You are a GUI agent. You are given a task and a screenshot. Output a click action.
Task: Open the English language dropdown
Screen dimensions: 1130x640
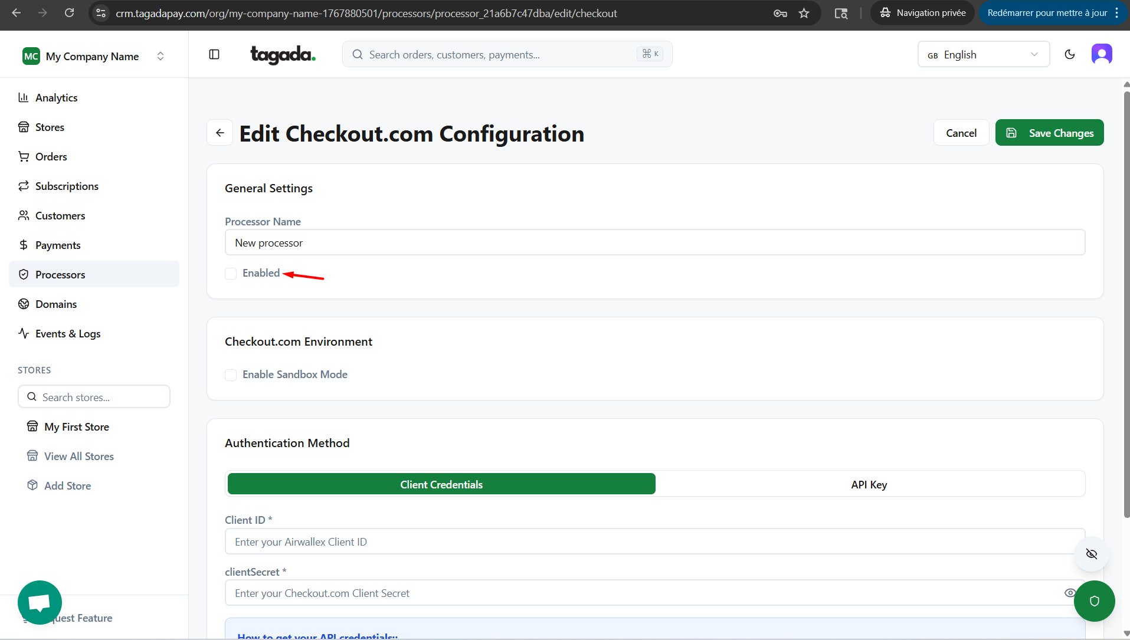[x=983, y=54]
